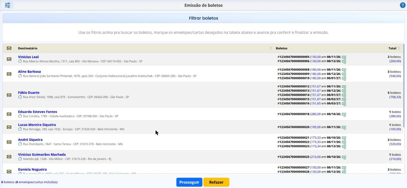
Task: Open recipient Lucas Moreira Siqueira link
Action: click(x=37, y=125)
